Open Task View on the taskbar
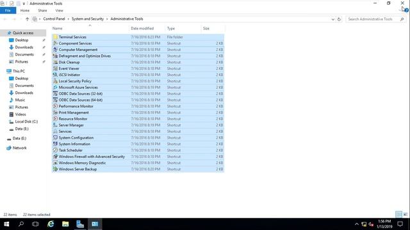The height and width of the screenshot is (230, 410). click(x=35, y=224)
